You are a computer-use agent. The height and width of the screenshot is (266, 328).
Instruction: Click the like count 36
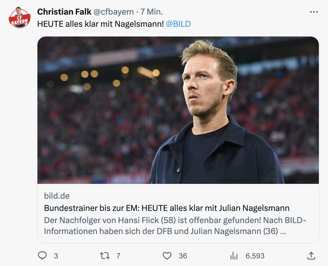[183, 256]
